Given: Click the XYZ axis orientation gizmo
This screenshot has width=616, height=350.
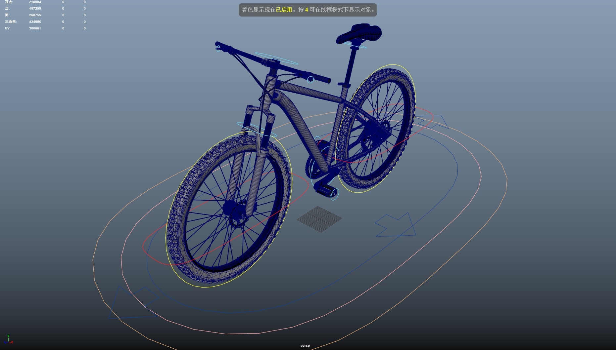Looking at the screenshot, I should [8, 340].
